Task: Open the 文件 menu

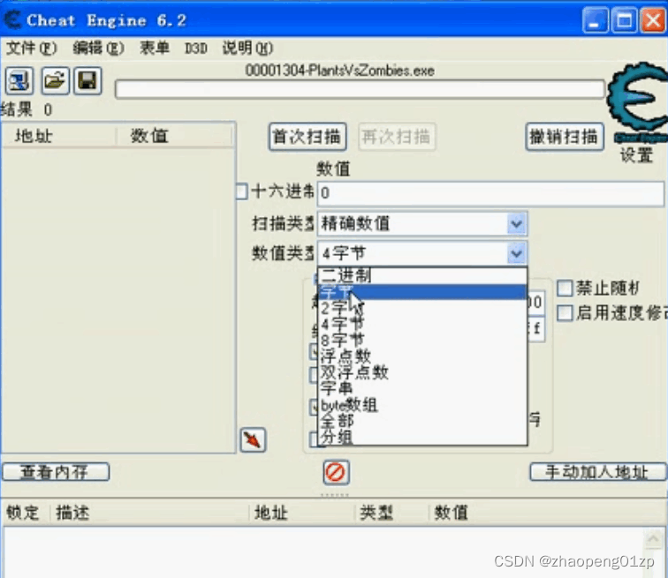Action: pos(31,48)
